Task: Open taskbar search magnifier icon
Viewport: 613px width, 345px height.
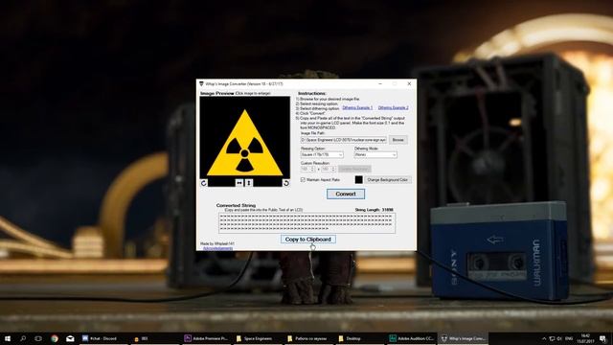Action: [x=23, y=338]
